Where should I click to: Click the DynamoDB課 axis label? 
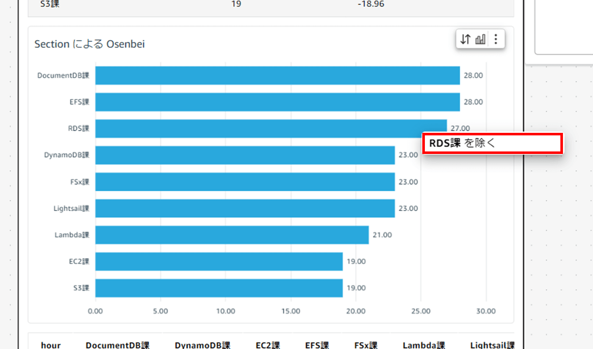pyautogui.click(x=67, y=155)
